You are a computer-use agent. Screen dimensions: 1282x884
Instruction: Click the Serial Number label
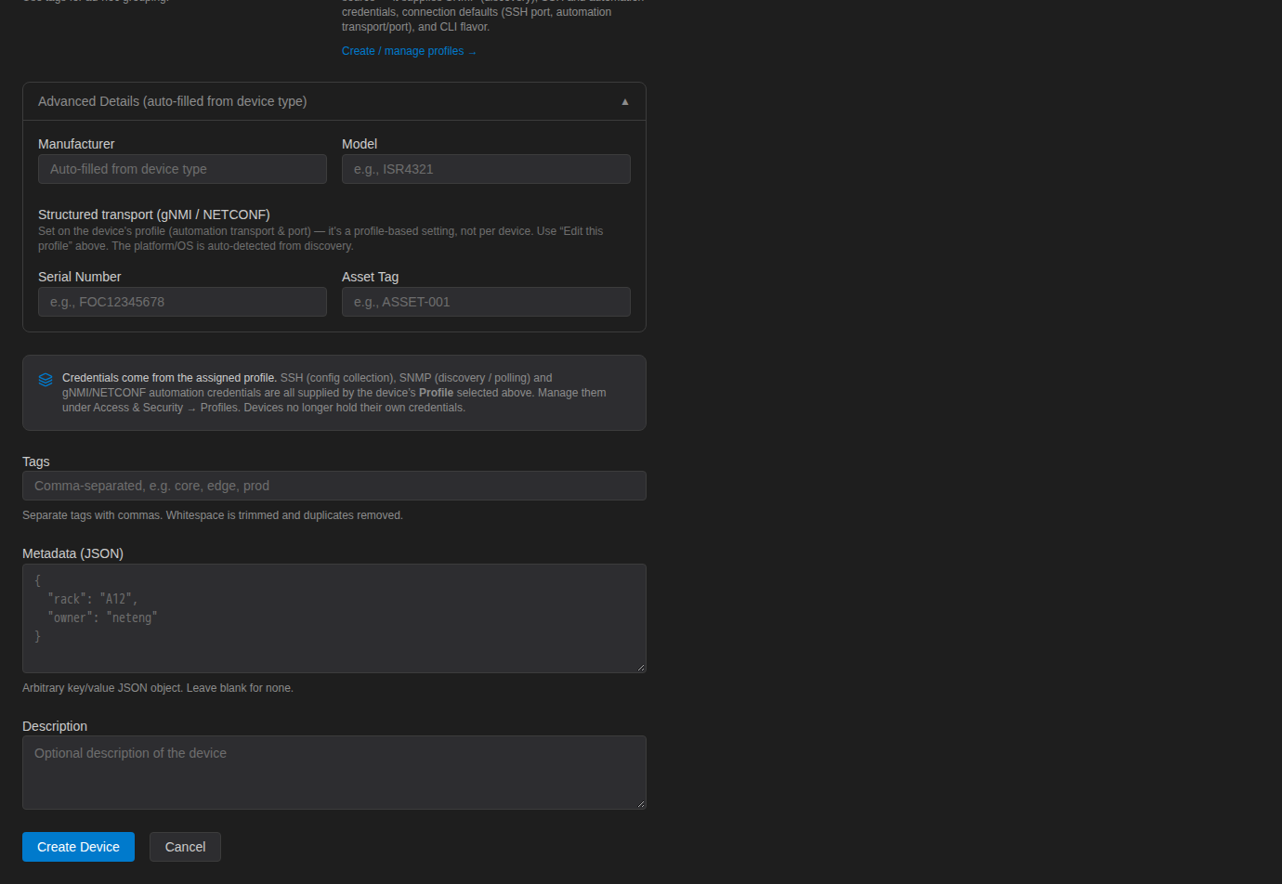click(80, 277)
